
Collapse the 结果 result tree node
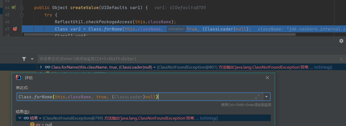tap(20, 118)
